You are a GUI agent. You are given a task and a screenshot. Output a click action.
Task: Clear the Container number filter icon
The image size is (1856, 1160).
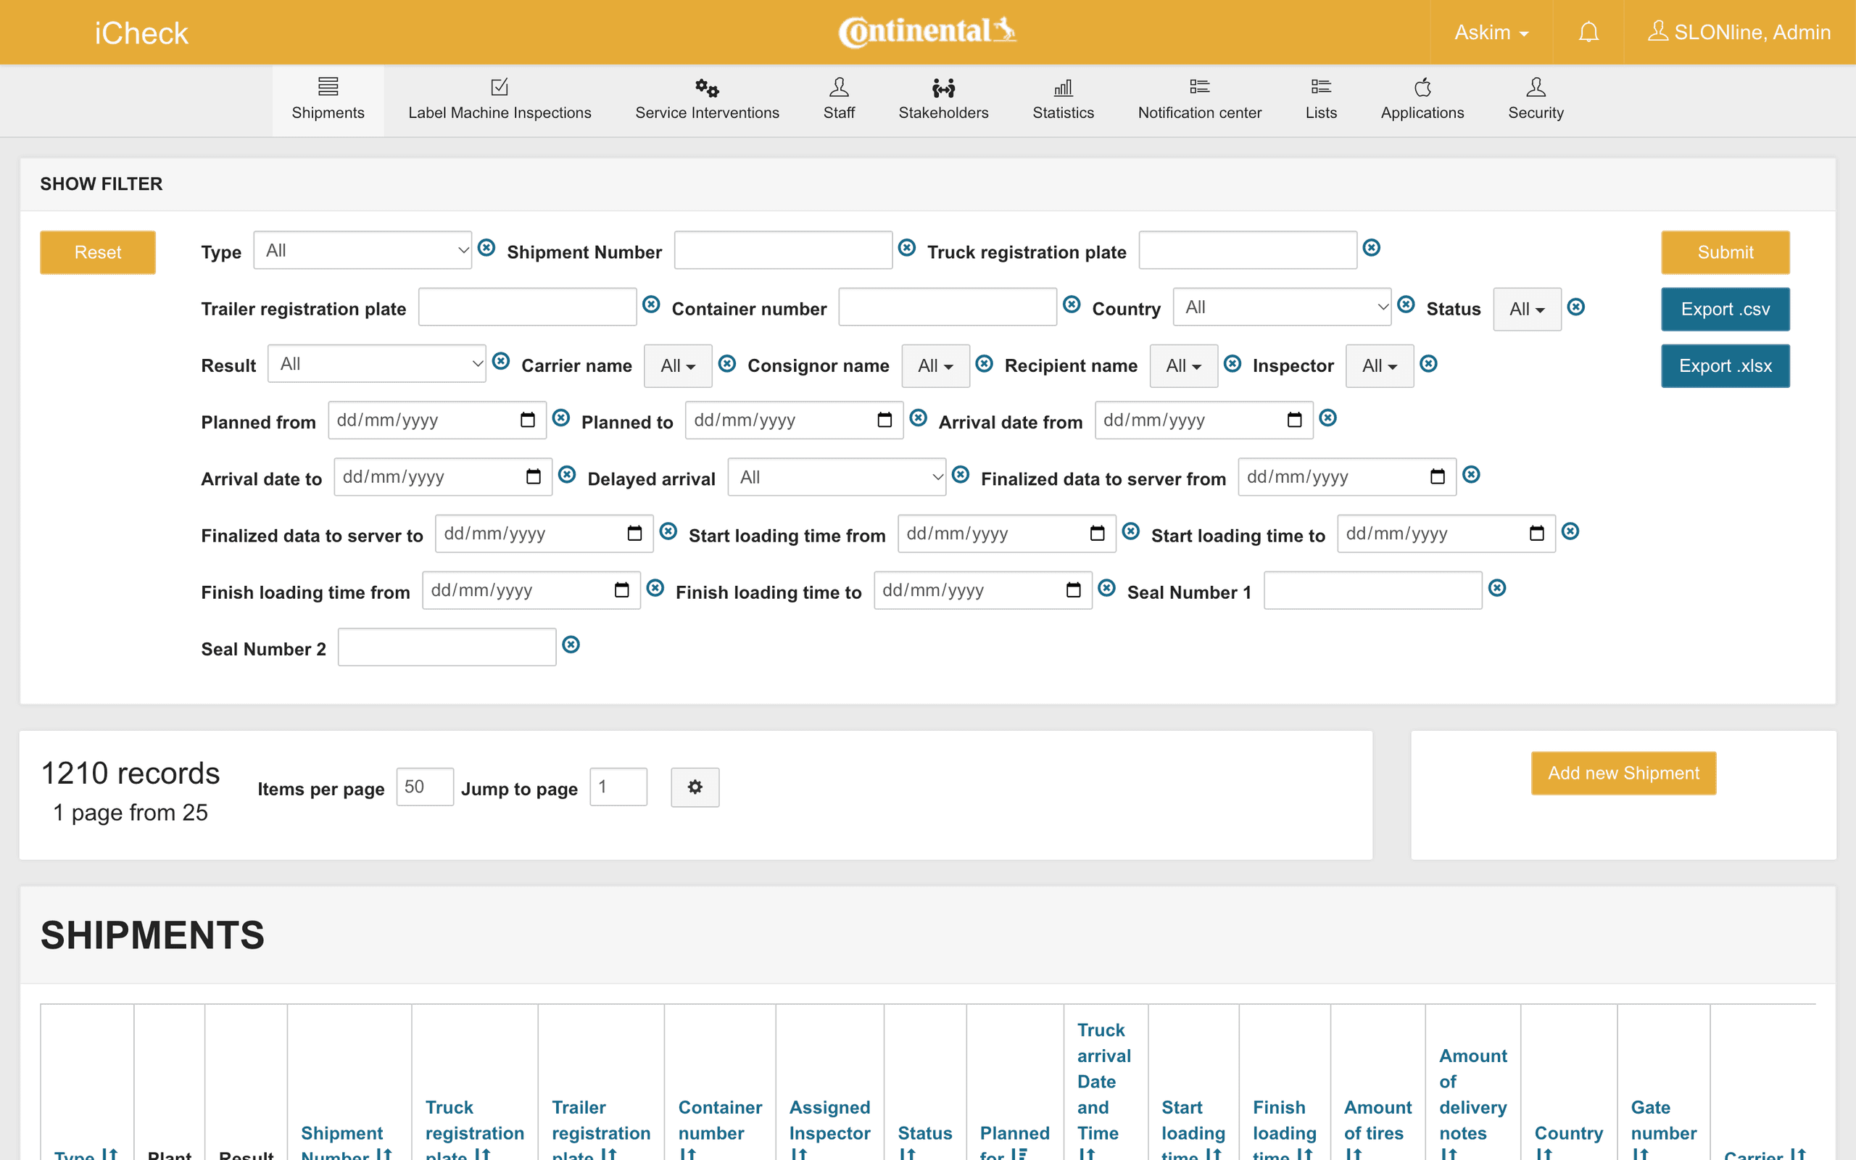click(x=1072, y=304)
